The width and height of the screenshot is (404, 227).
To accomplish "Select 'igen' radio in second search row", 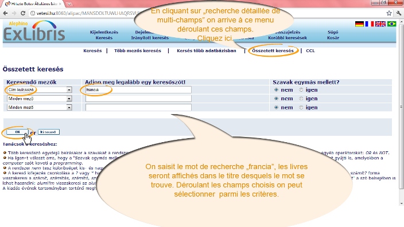I will click(301, 99).
